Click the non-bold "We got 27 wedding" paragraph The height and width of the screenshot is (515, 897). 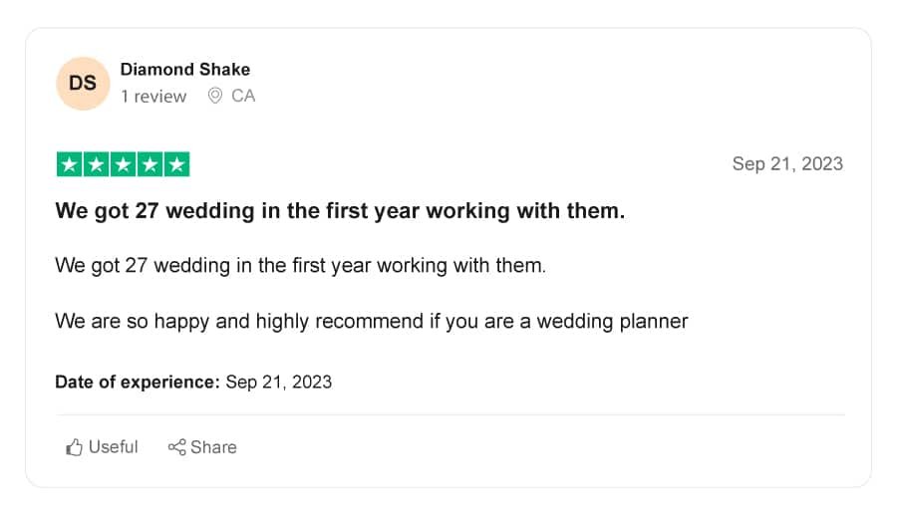301,266
